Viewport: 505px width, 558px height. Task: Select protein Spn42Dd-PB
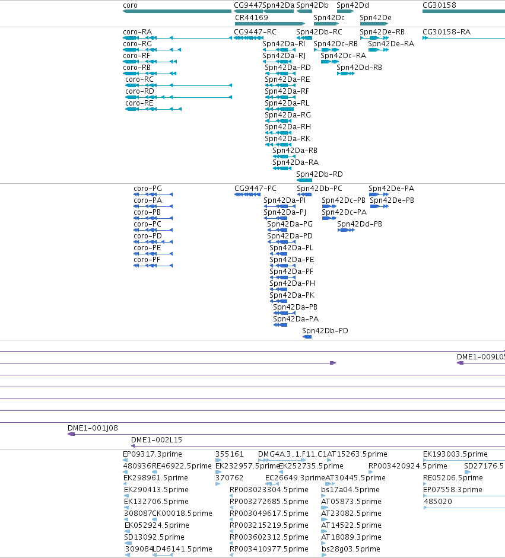point(360,224)
